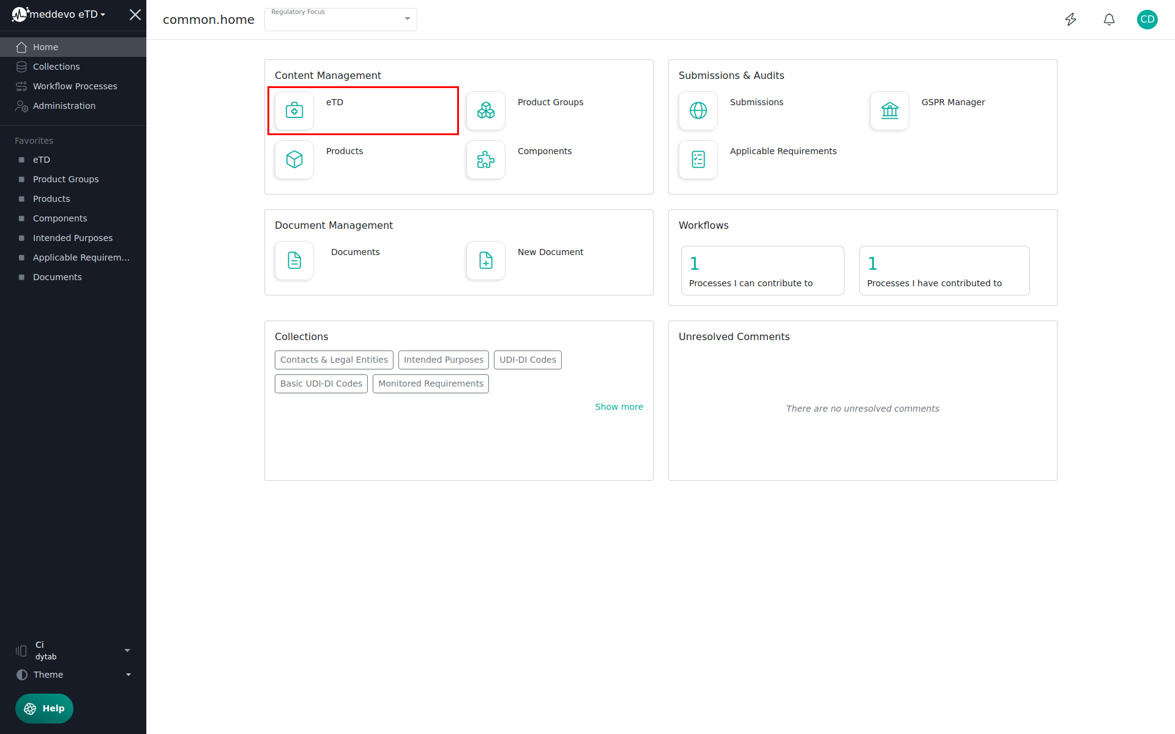
Task: Open the Products box icon
Action: [x=294, y=160]
